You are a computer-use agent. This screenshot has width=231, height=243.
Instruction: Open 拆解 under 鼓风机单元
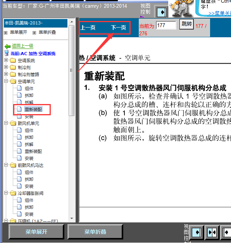coord(29,144)
